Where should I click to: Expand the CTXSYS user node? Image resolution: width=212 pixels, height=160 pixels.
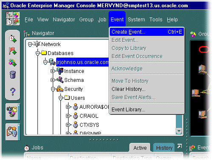[x=68, y=125]
